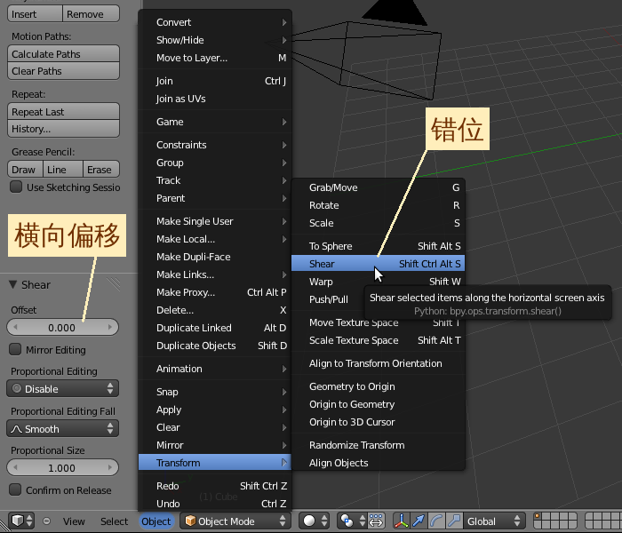Select Rotate from Transform submenu
The height and width of the screenshot is (533, 622).
[x=378, y=205]
